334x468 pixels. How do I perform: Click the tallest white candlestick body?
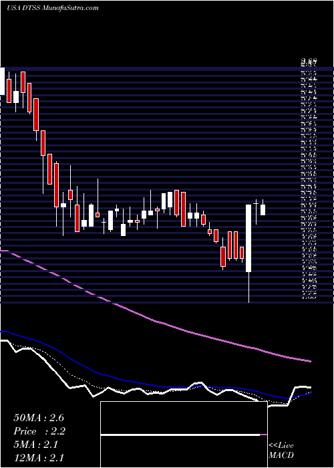pyautogui.click(x=248, y=238)
